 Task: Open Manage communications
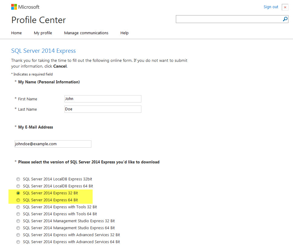[86, 33]
